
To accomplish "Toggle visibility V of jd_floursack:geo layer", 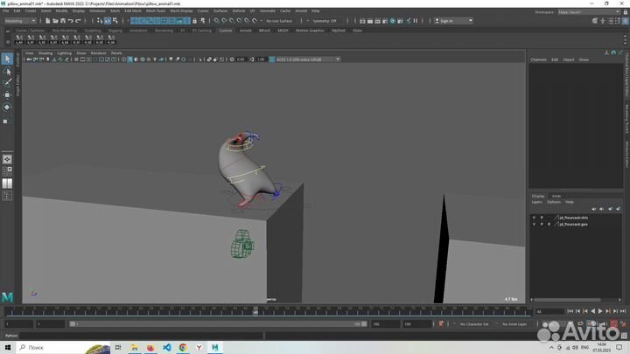I will click(x=534, y=225).
